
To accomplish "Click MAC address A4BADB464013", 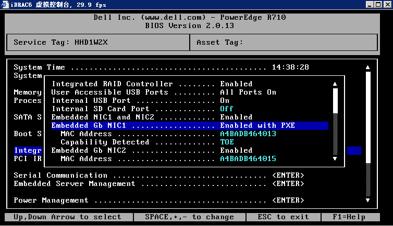I will (248, 134).
